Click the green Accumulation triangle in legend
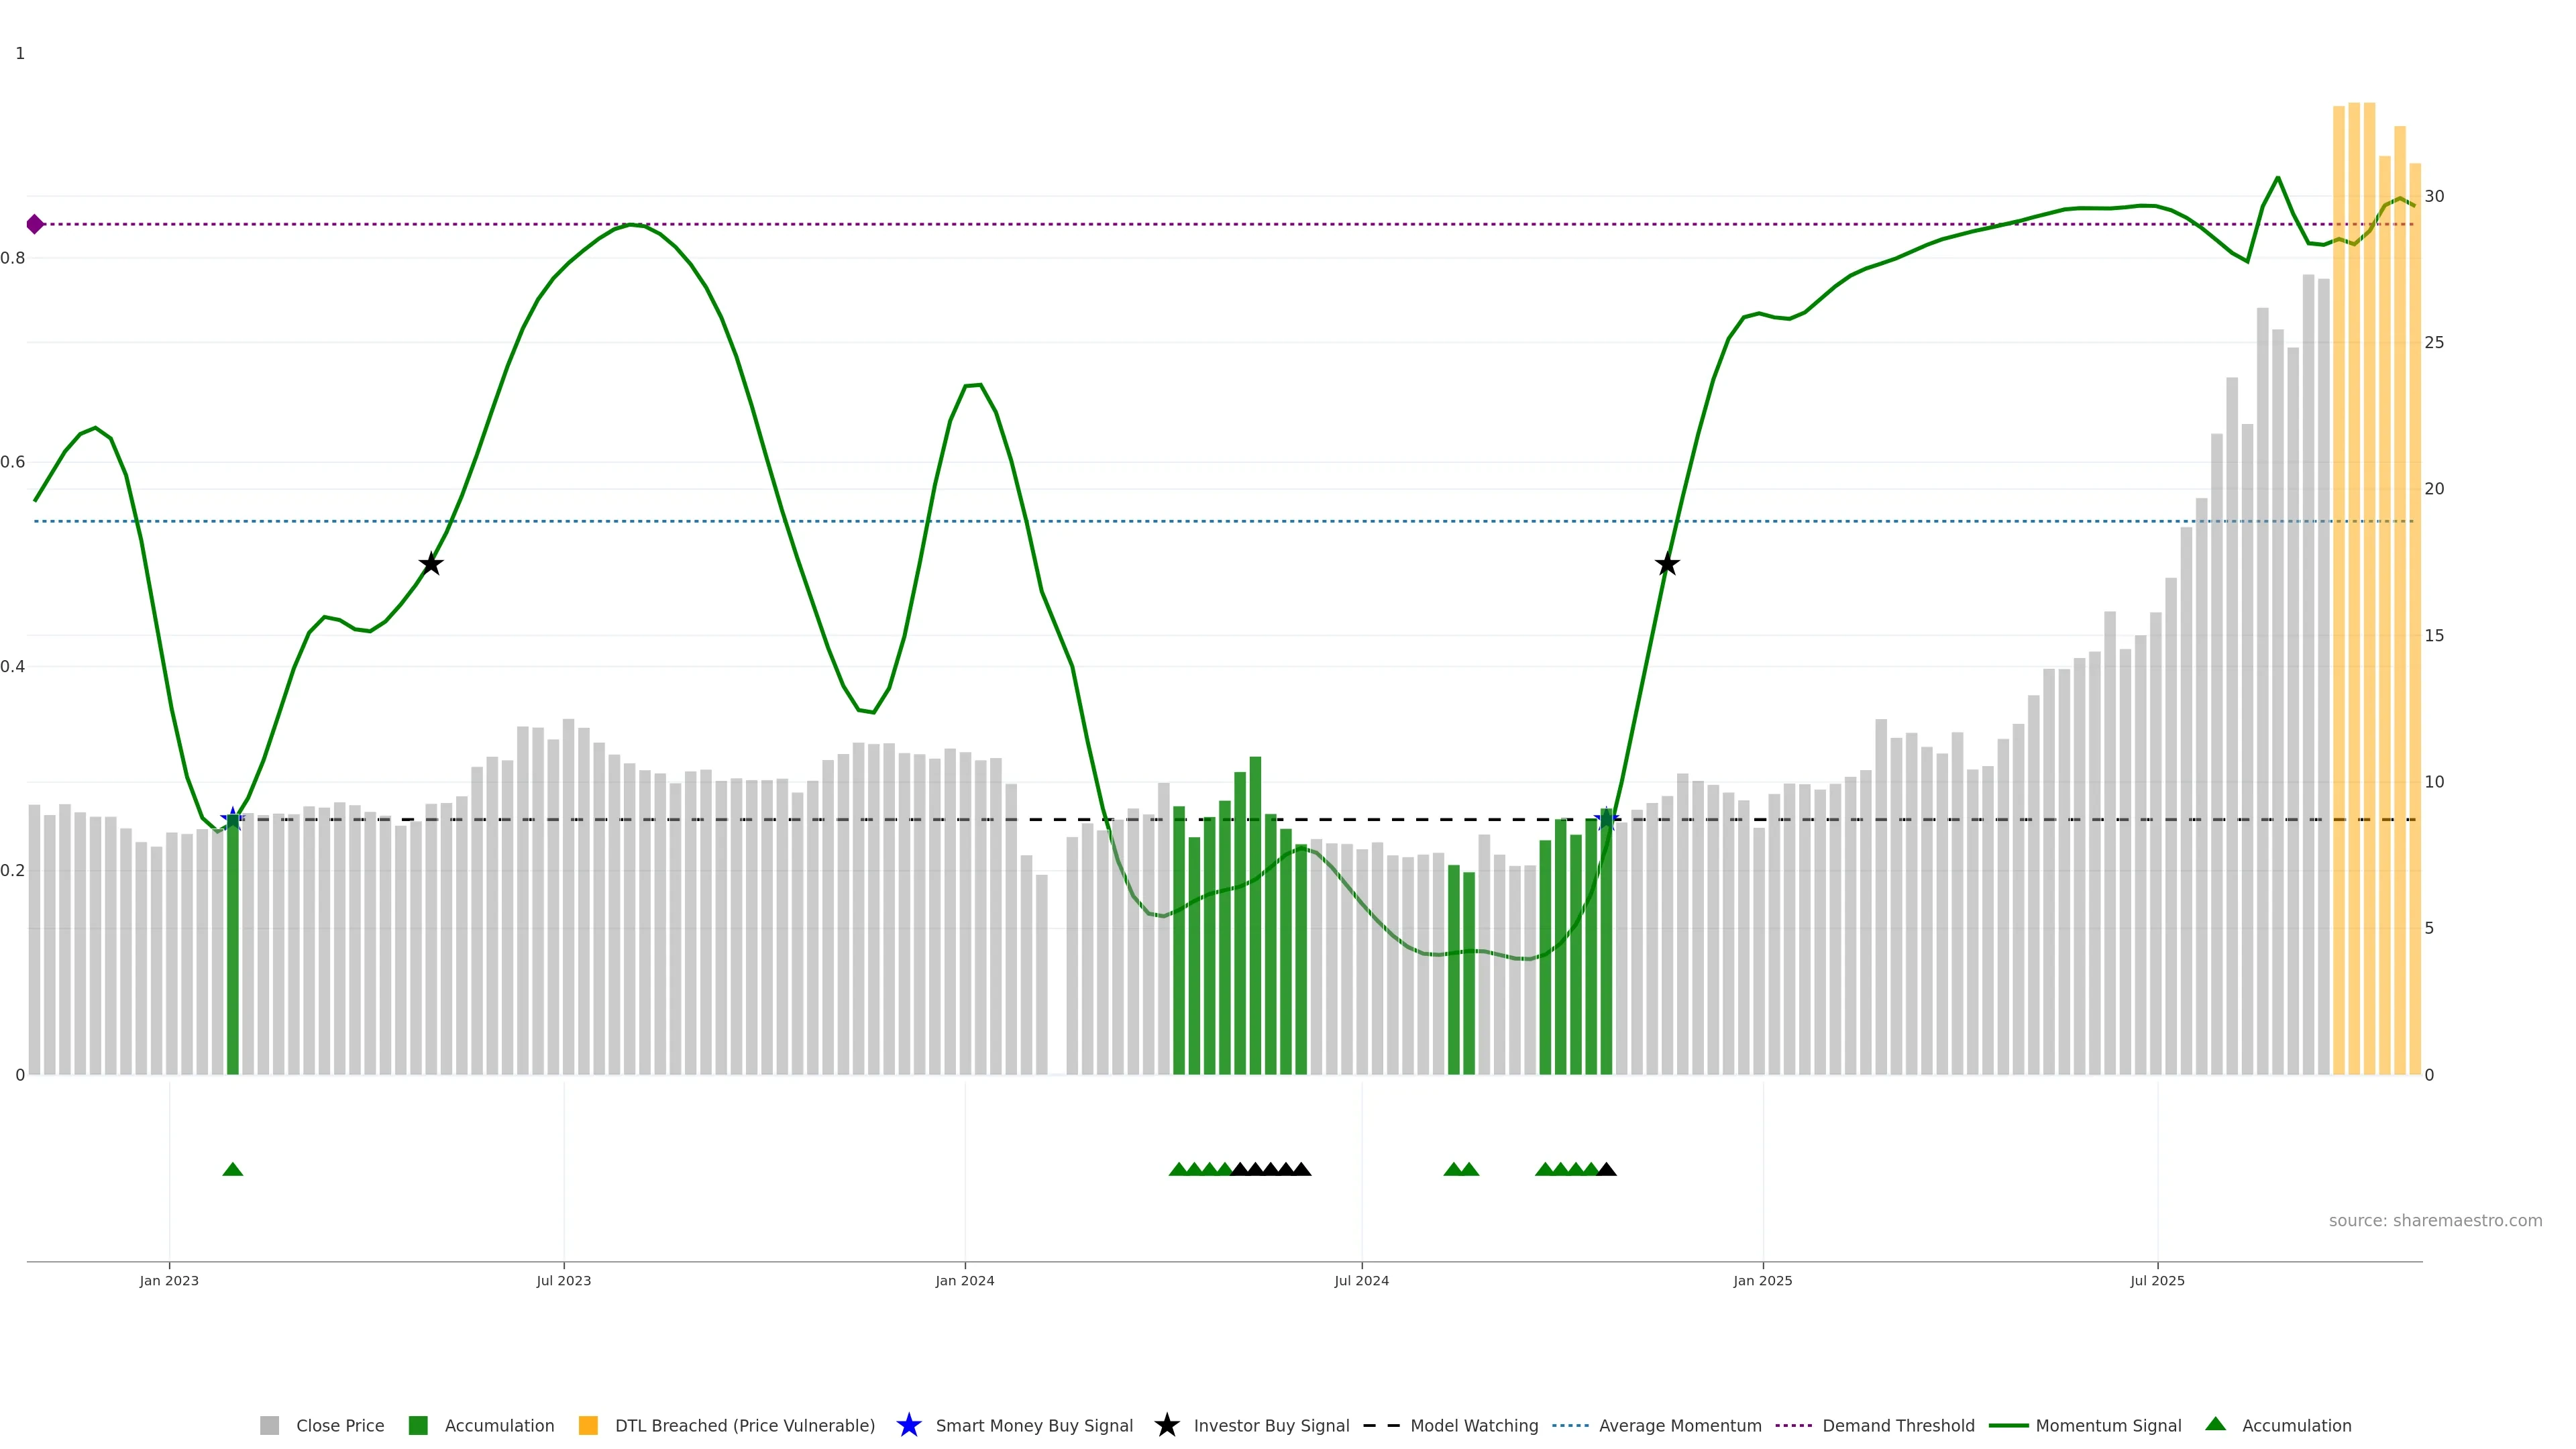The image size is (2576, 1449). coord(2215,1424)
